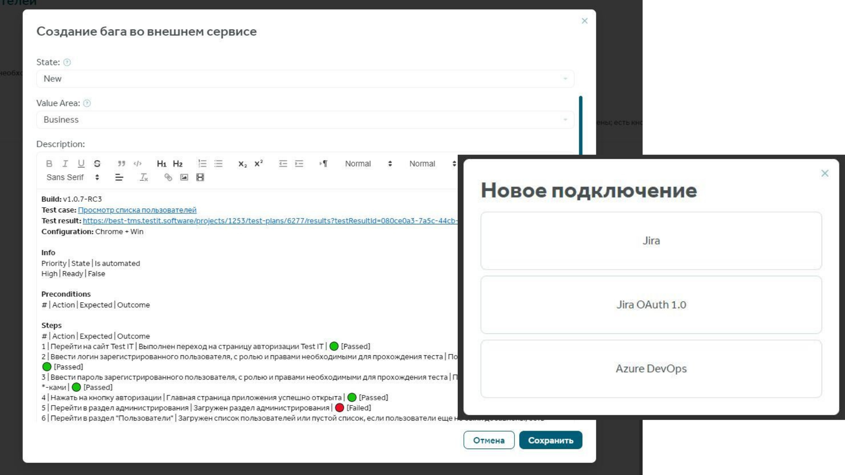The image size is (845, 475).
Task: Open the best-tms.testit.software test result link
Action: (270, 221)
